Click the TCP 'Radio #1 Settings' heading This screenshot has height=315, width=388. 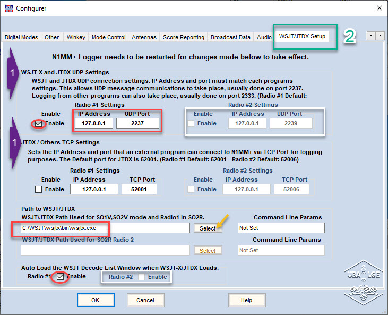[x=95, y=171]
